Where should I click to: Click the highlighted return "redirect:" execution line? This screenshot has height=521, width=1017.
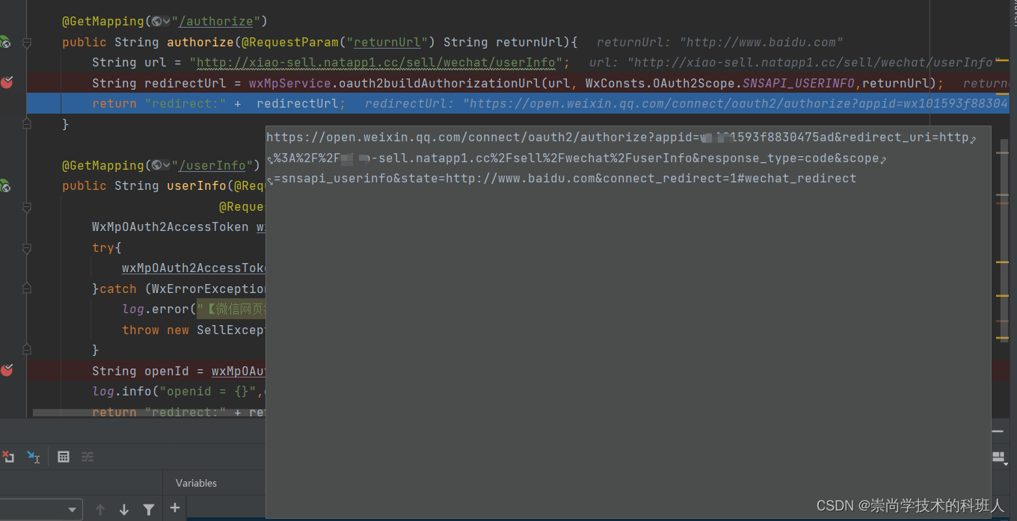pos(517,103)
